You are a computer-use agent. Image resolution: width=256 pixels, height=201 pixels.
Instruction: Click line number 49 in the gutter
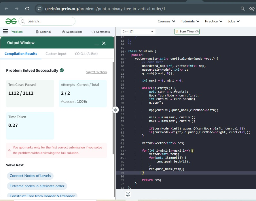122,173
